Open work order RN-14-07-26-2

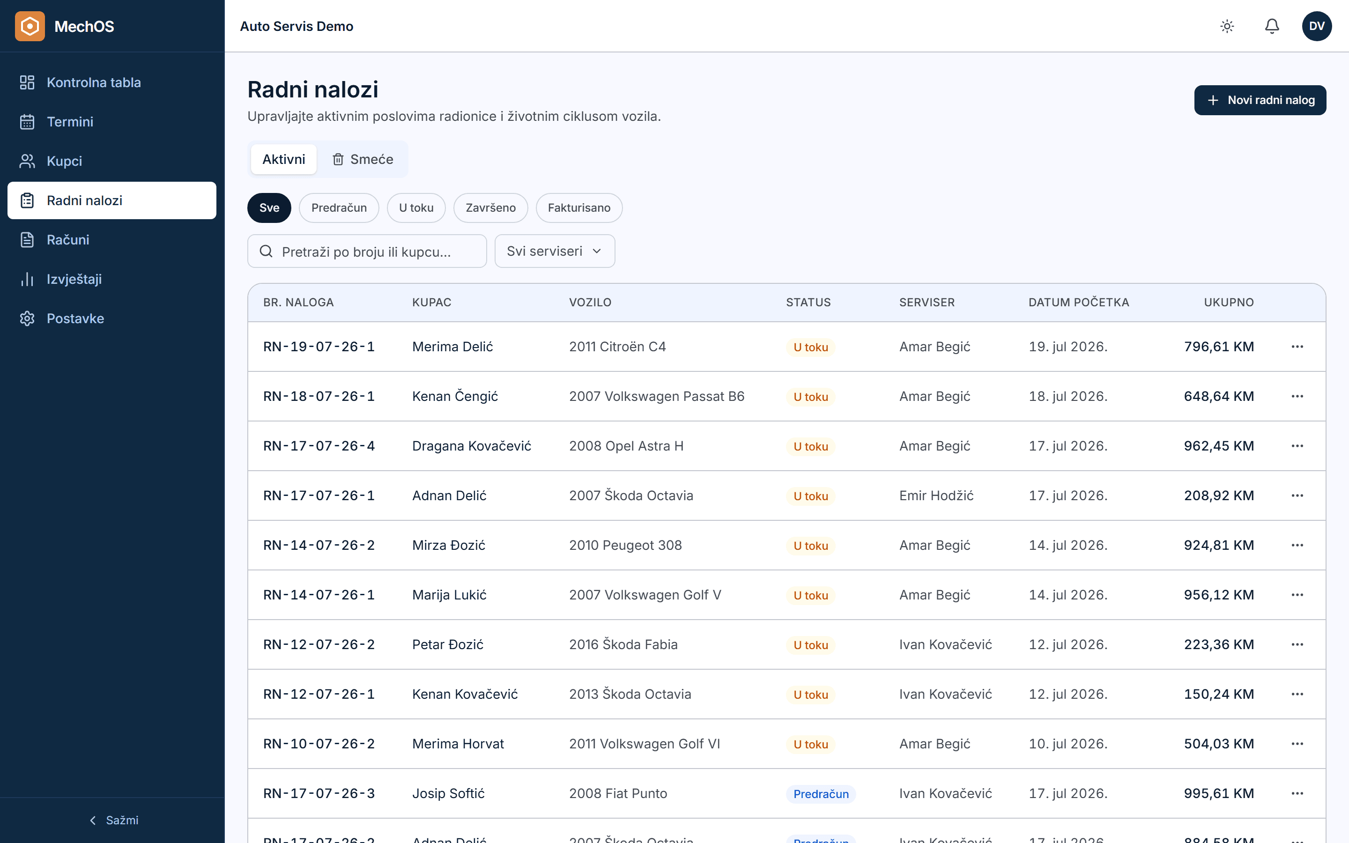[x=319, y=545]
